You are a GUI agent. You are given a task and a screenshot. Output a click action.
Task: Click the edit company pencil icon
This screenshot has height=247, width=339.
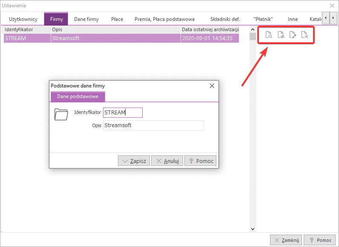pyautogui.click(x=293, y=35)
